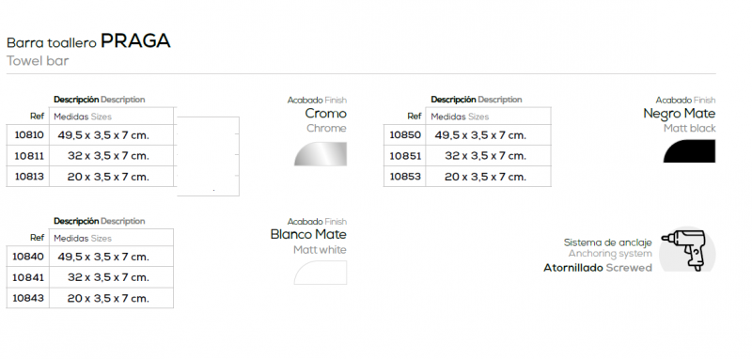
Task: Click the Towel bar subtitle
Action: [38, 61]
